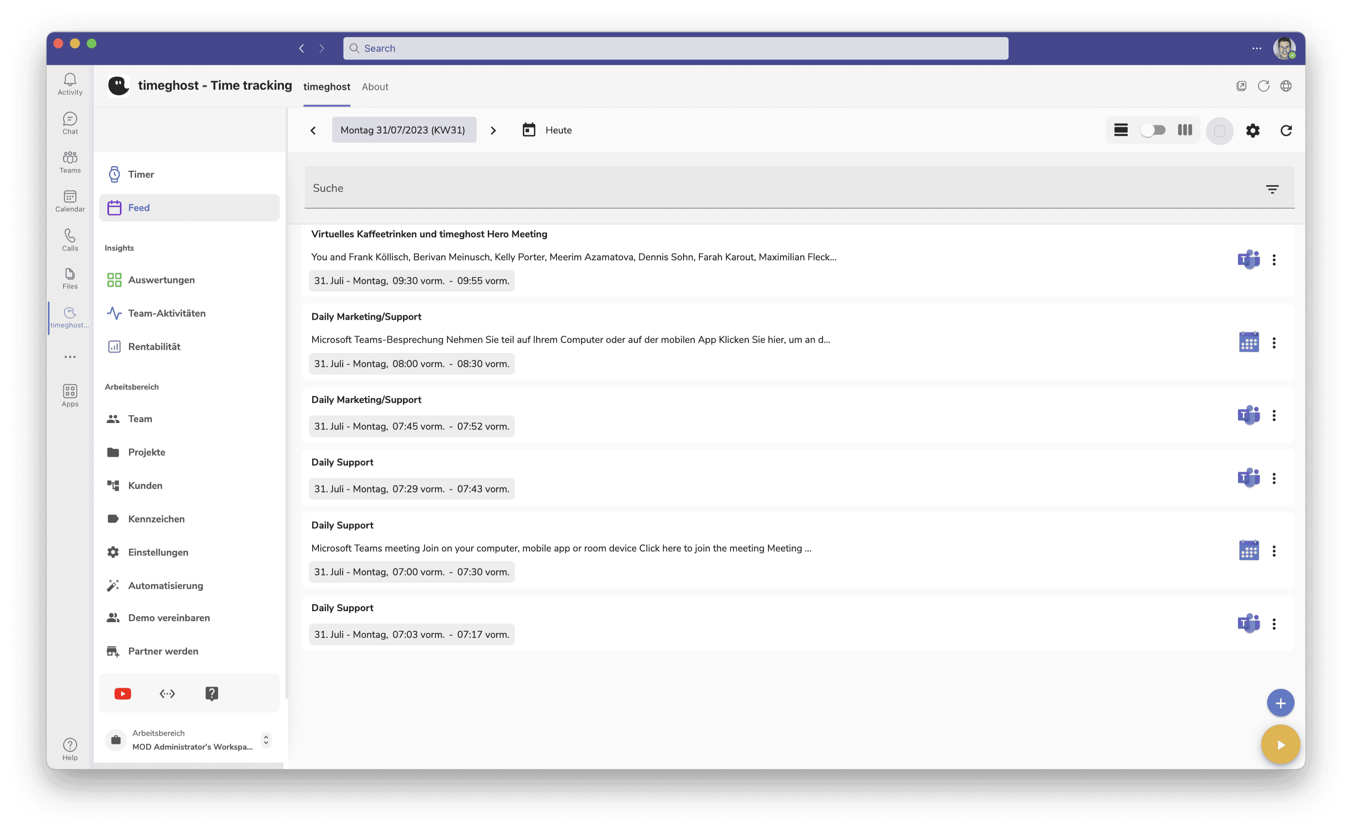Switch to list view layout icon
Image resolution: width=1352 pixels, height=831 pixels.
1121,130
